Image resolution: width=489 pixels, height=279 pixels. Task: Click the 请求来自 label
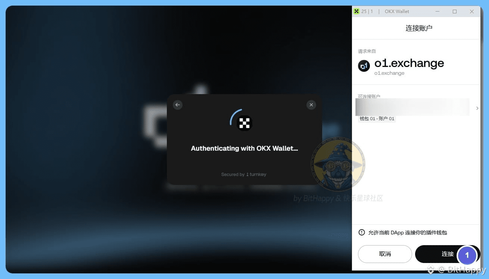pyautogui.click(x=367, y=51)
